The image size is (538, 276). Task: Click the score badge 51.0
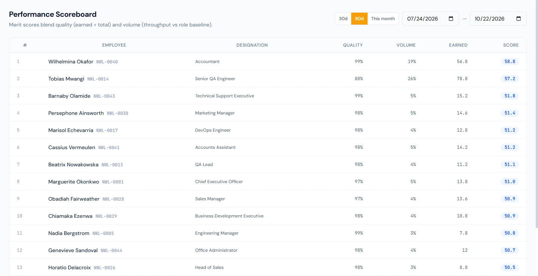pyautogui.click(x=510, y=182)
